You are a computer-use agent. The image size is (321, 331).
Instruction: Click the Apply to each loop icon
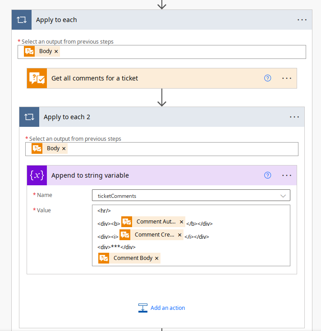(x=21, y=20)
